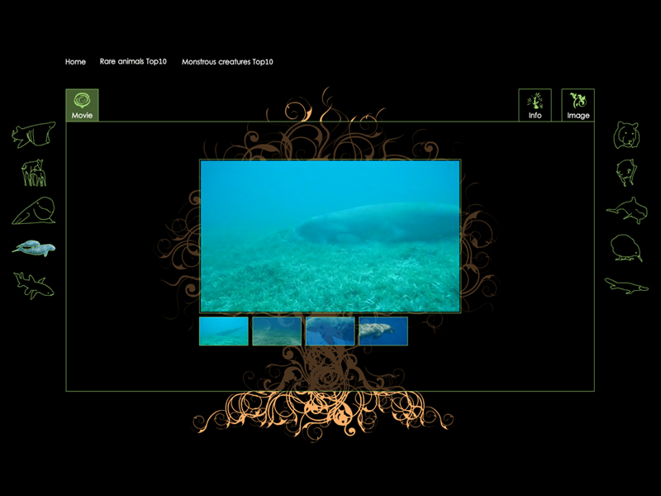The image size is (661, 496).
Task: Play the first thumbnail with distant dugong
Action: (223, 331)
